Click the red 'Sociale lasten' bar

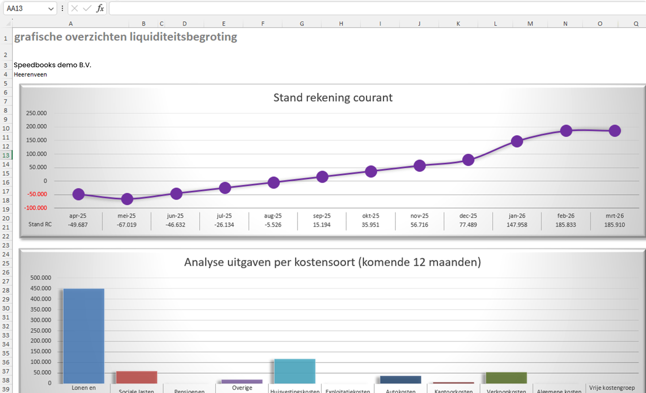[x=137, y=377]
